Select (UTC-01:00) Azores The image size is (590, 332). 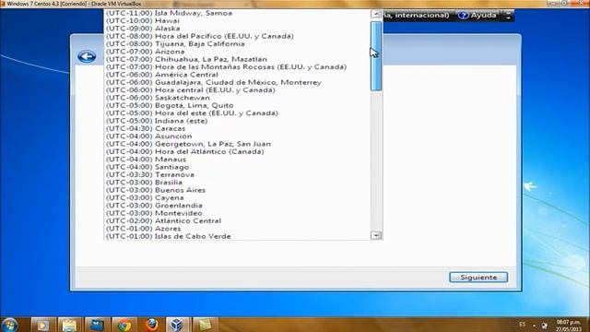(x=237, y=229)
